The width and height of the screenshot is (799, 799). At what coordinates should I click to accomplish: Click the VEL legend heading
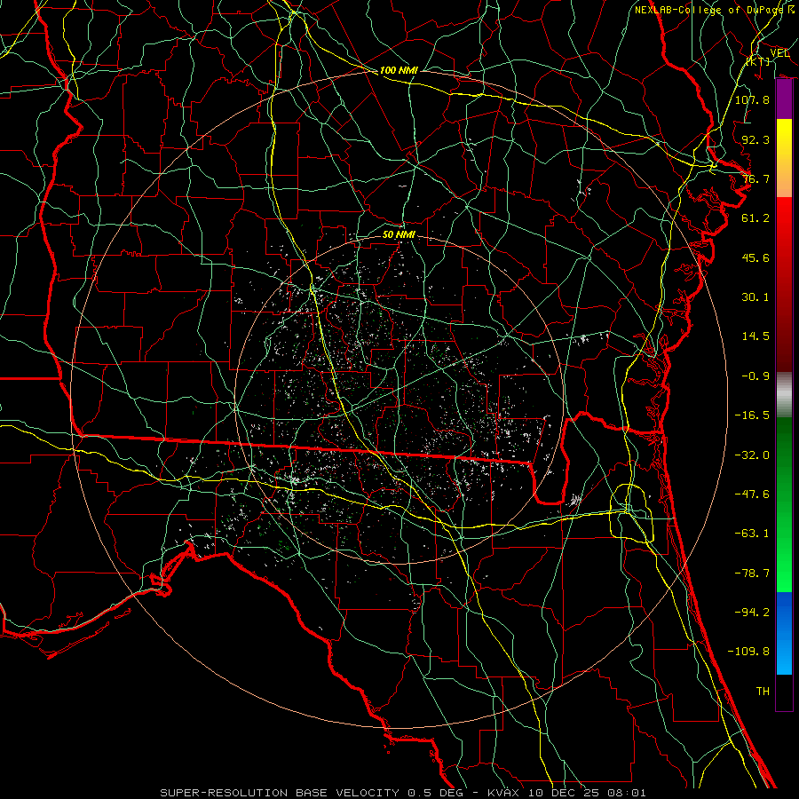point(779,52)
